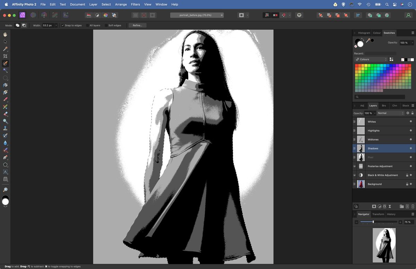Open the Colours dropdown in Swatches
This screenshot has height=269, width=416.
click(x=371, y=59)
